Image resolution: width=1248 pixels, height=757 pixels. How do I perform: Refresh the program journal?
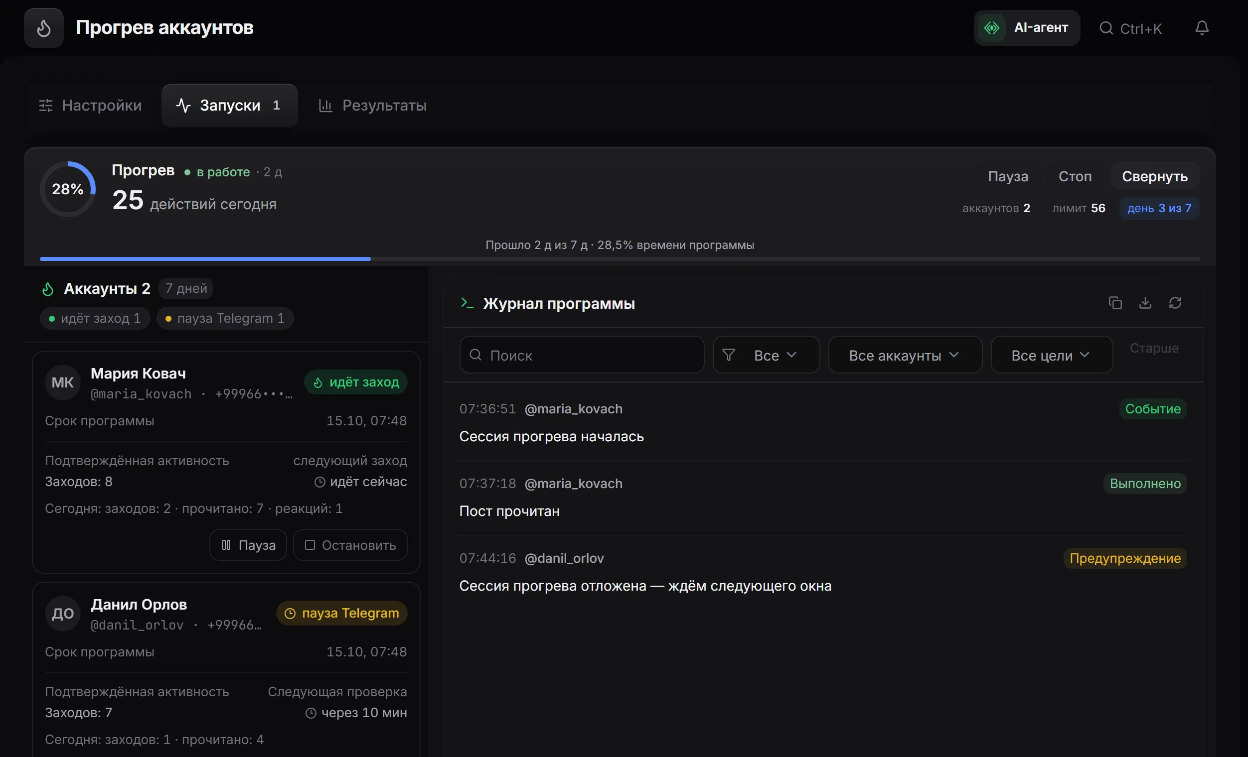point(1175,303)
